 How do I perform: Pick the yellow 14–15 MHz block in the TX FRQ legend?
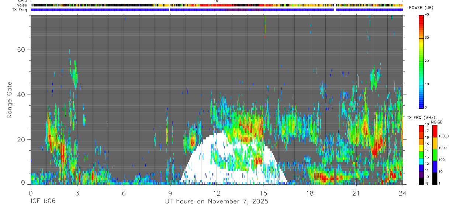coord(421,148)
